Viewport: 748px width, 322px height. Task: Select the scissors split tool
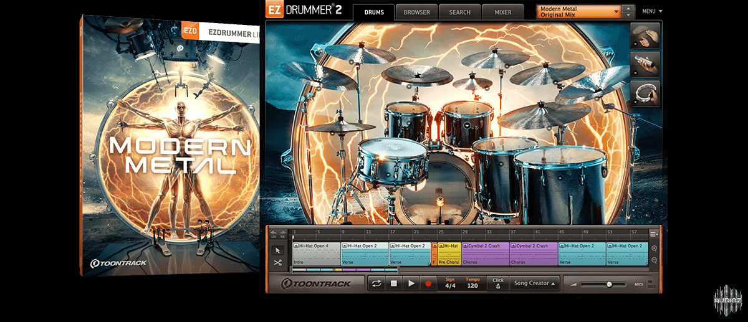[278, 262]
